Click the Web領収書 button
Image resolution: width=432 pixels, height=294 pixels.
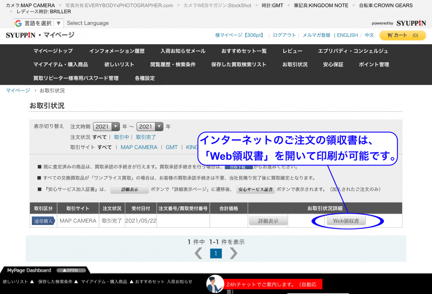(x=346, y=221)
